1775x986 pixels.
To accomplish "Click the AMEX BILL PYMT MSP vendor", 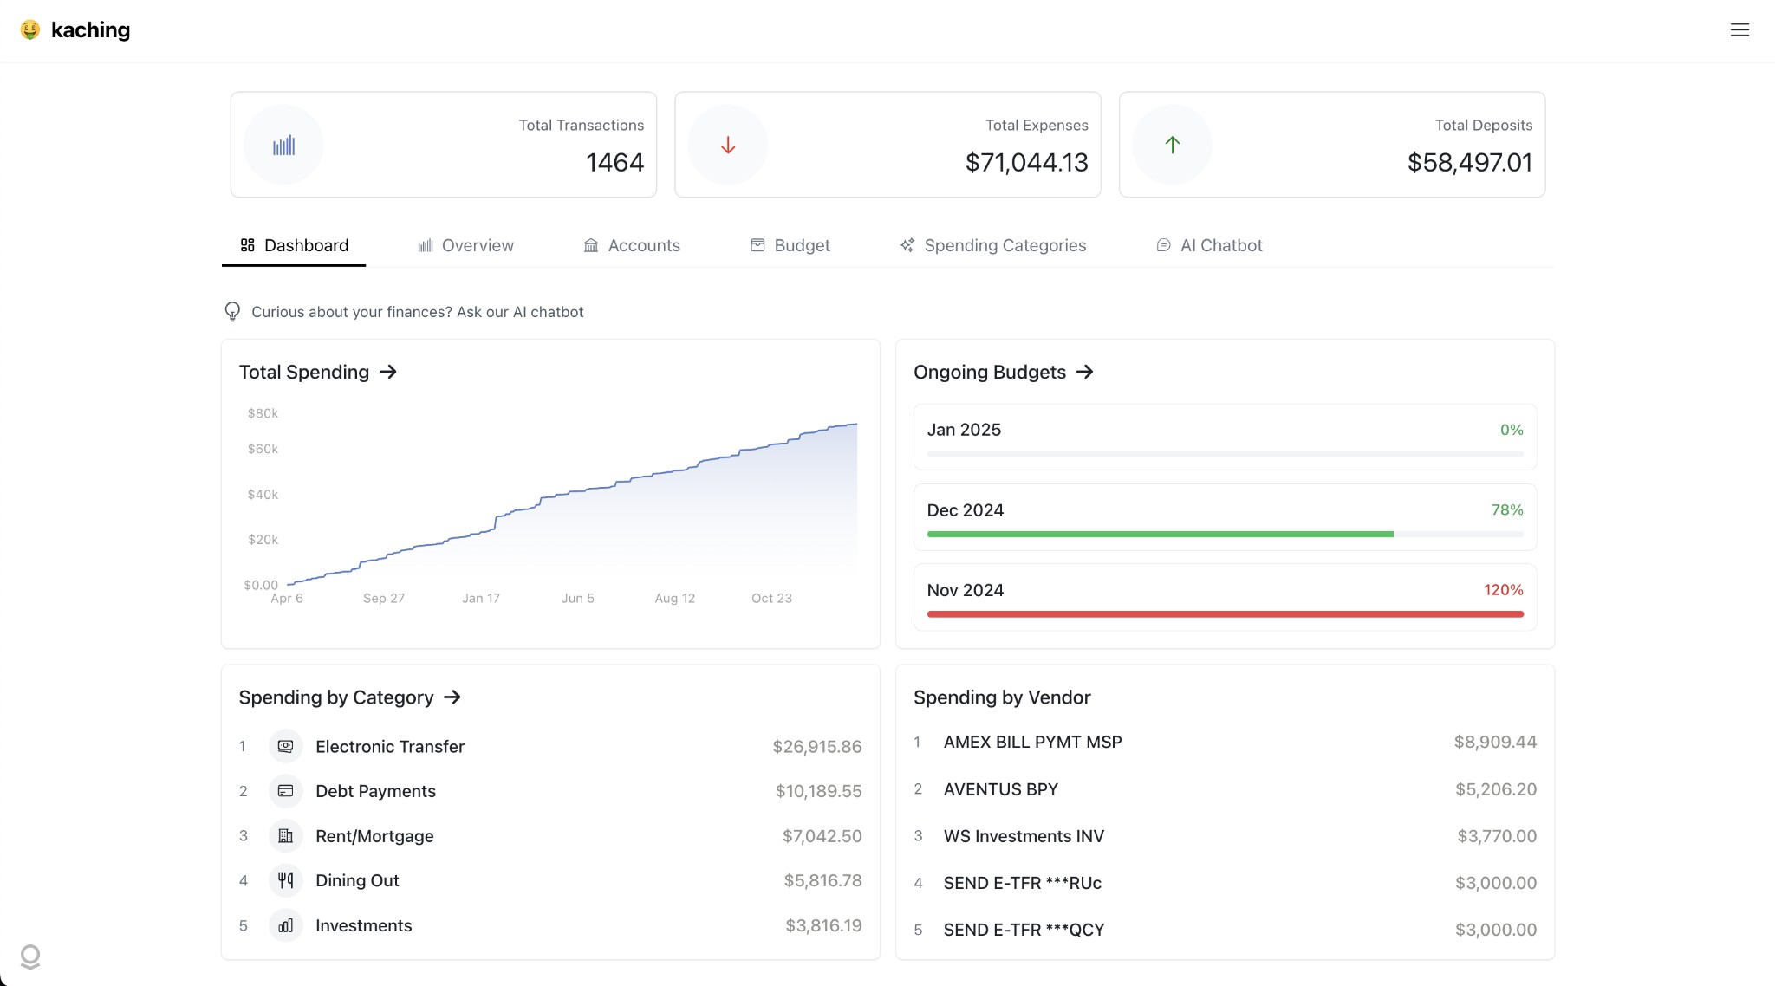I will click(1032, 743).
